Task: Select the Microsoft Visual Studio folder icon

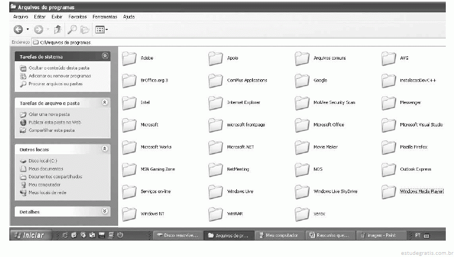Action: click(x=388, y=125)
